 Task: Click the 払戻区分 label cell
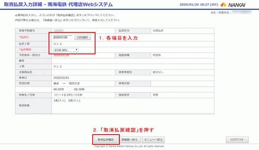pos(133,31)
